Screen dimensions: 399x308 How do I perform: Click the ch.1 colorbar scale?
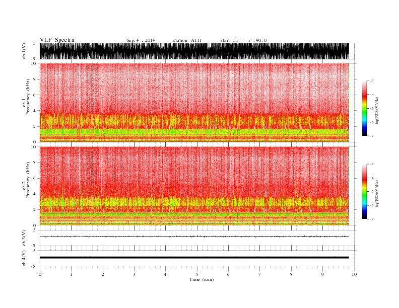pyautogui.click(x=365, y=108)
